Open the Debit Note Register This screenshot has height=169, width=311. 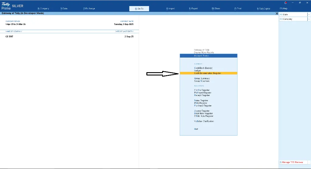(x=203, y=113)
